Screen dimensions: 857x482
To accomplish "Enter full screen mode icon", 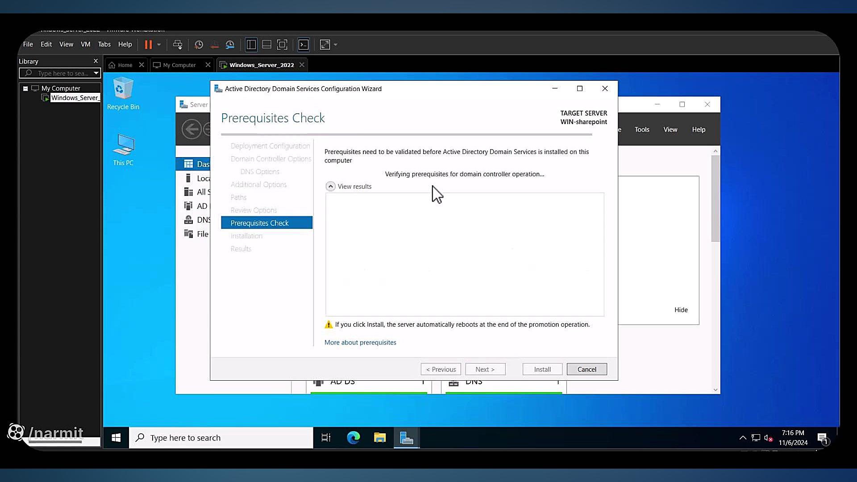I will 282,45.
